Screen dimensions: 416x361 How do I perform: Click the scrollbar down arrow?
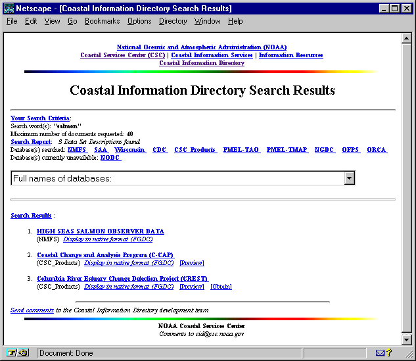[406, 339]
